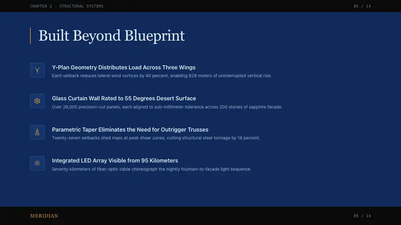This screenshot has height=225, width=401.
Task: Select heading Integrated LED Array Visible from 95 Kilometers
Action: [115, 160]
